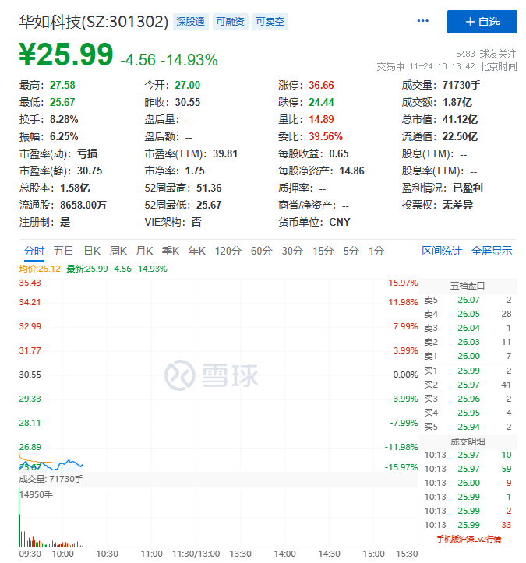Screen dimensions: 526x563
Task: Open the 手机版沪深Lv2行情 link
Action: (468, 539)
